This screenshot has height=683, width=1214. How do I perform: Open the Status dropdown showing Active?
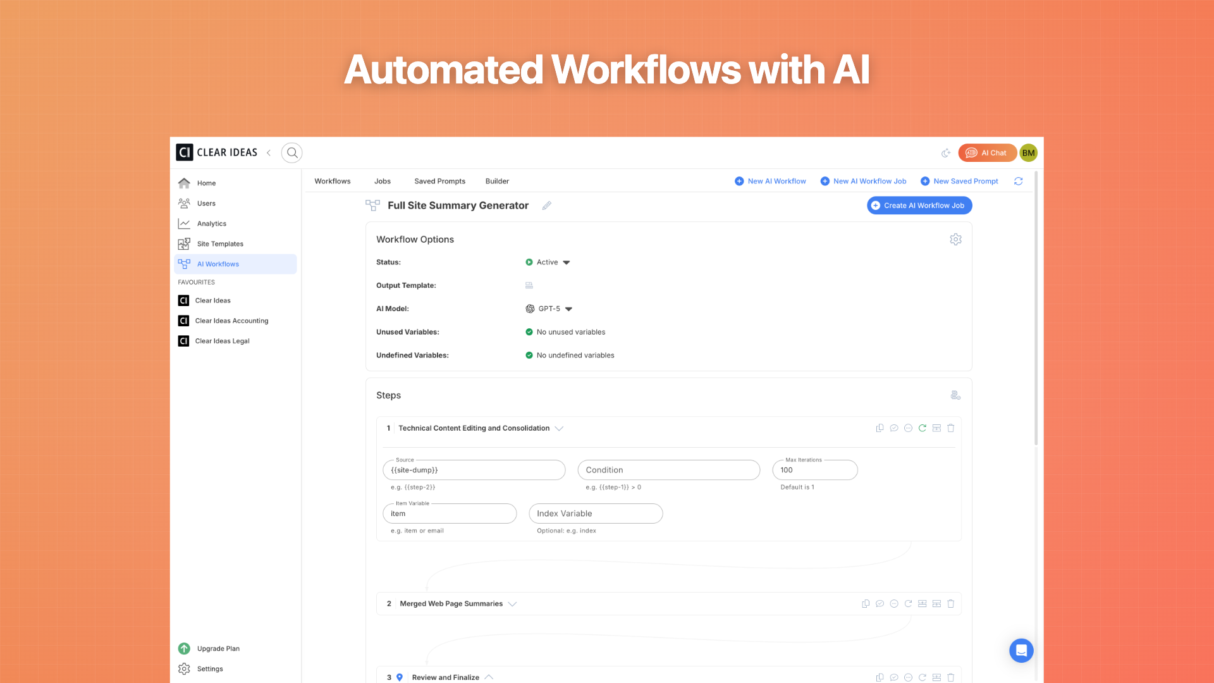coord(548,262)
